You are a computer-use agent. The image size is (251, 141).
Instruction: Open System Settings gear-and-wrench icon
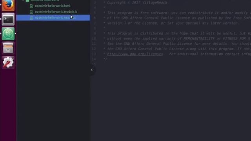coord(8,62)
